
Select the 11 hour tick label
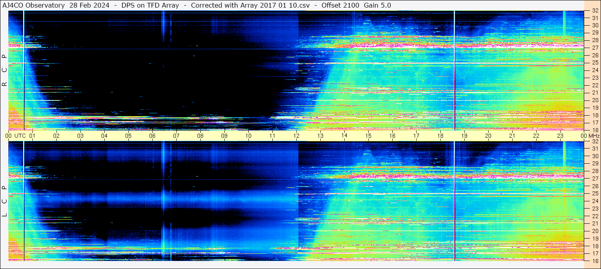[272, 136]
